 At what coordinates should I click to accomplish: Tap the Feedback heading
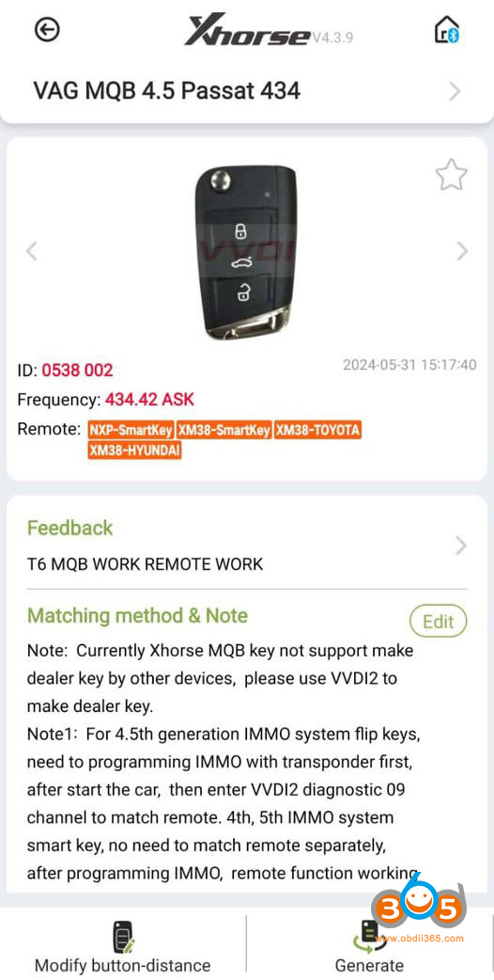[69, 529]
